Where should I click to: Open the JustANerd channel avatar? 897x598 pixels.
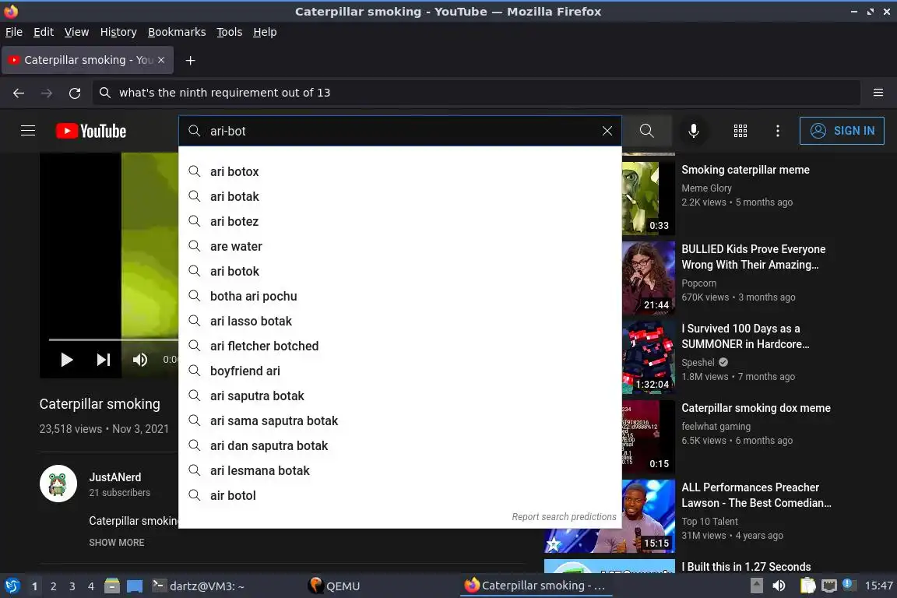pyautogui.click(x=58, y=484)
